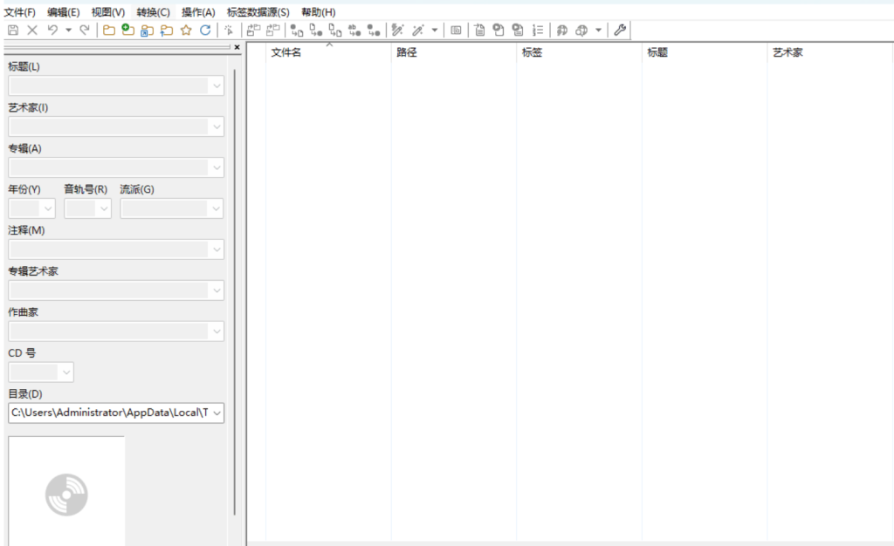894x546 pixels.
Task: Click the add directory folder icon with green plus
Action: coord(128,31)
